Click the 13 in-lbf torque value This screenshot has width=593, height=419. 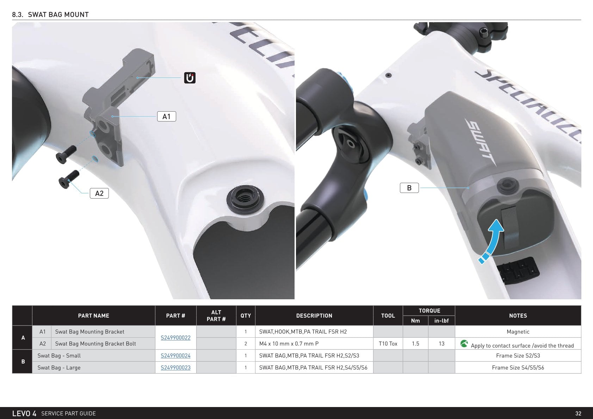(x=441, y=344)
